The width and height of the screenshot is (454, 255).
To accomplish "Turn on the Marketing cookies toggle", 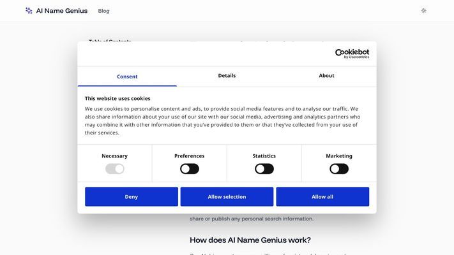I will pos(339,169).
